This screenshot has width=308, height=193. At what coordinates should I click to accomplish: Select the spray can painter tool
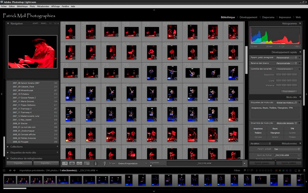(x=96, y=163)
